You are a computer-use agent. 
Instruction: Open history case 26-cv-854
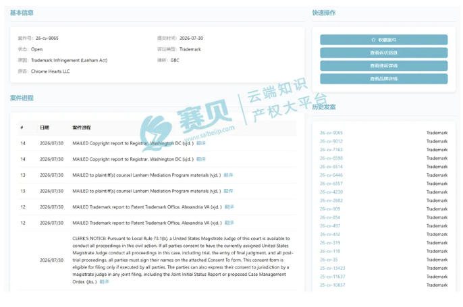[330, 217]
